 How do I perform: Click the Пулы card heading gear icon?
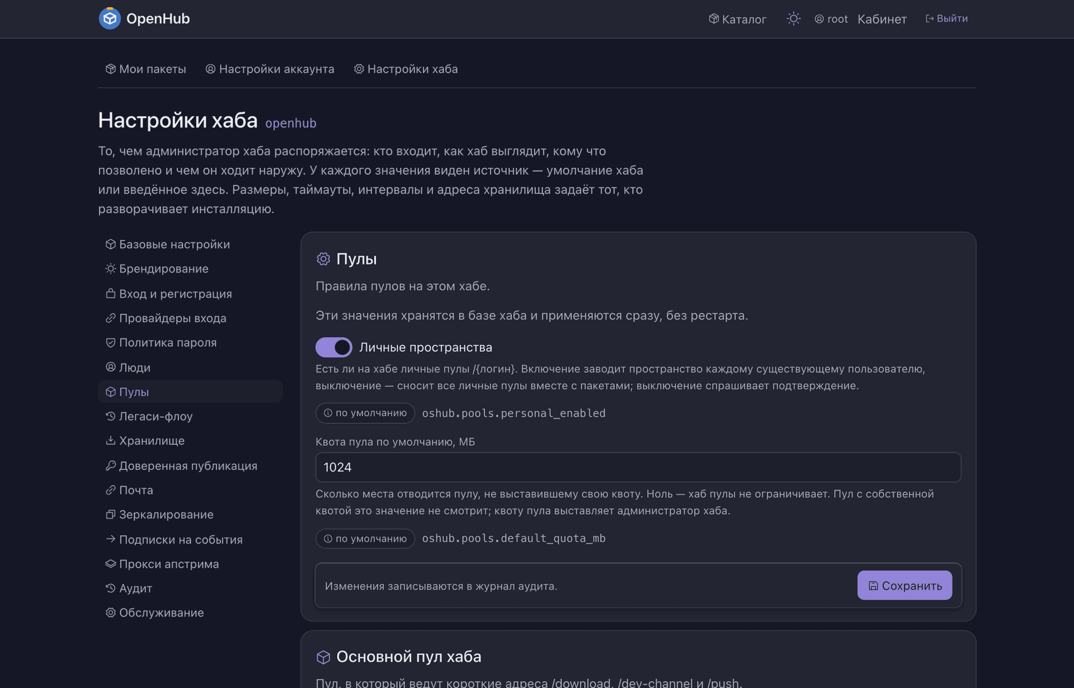323,259
